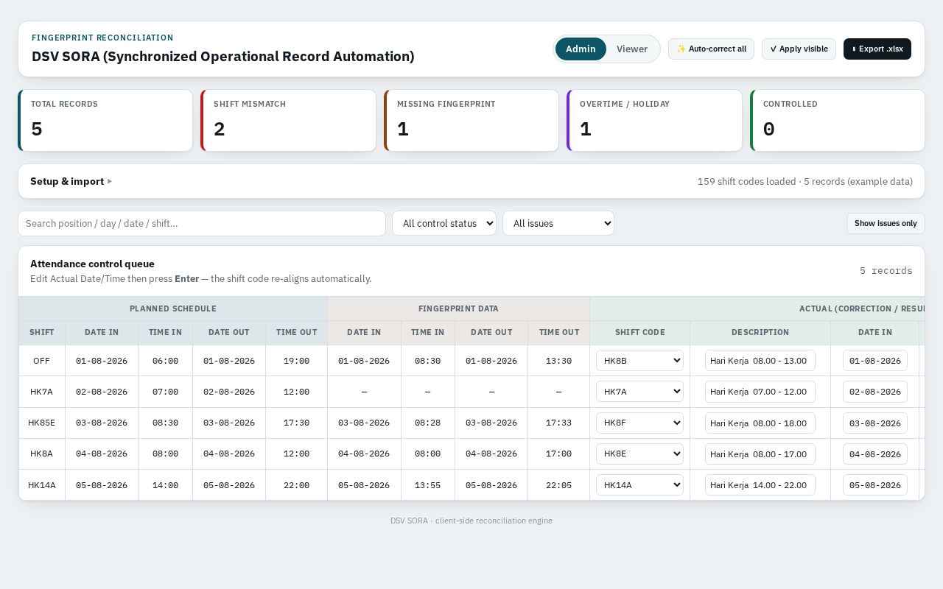
Task: Click the Total Records card
Action: (x=105, y=121)
